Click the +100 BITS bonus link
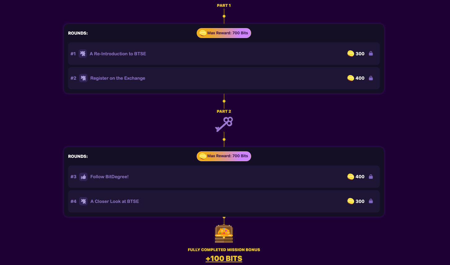The image size is (450, 265). click(224, 259)
